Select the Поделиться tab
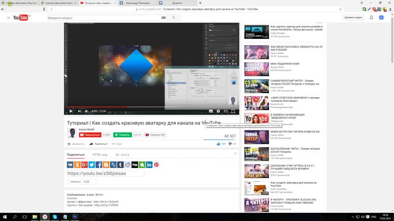 point(76,155)
